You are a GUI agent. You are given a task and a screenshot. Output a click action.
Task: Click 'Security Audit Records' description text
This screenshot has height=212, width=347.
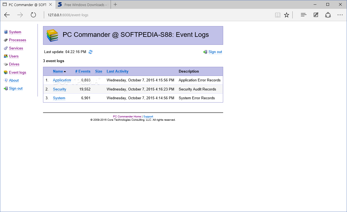pyautogui.click(x=197, y=89)
